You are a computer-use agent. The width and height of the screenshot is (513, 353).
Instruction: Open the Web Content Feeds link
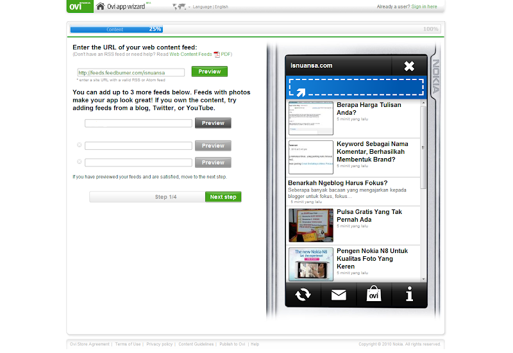tap(190, 54)
